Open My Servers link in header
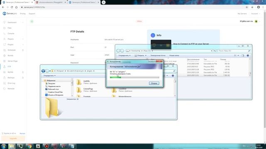This screenshot has height=149, width=266. pyautogui.click(x=242, y=14)
